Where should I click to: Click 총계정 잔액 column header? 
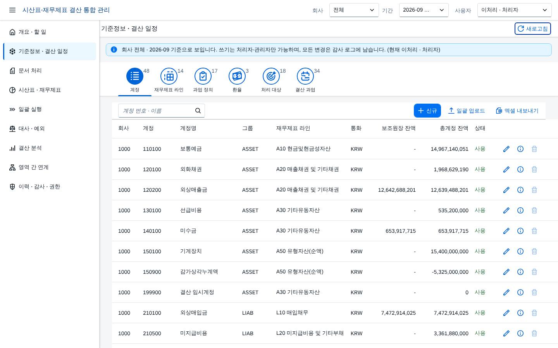[x=454, y=128]
